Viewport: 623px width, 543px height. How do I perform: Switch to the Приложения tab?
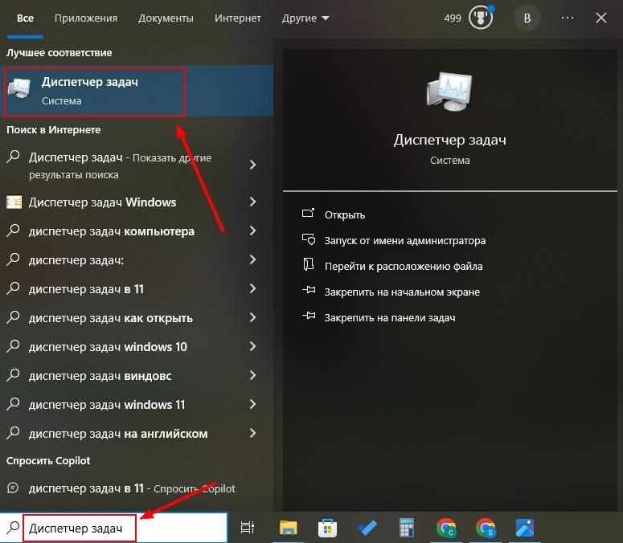click(86, 18)
